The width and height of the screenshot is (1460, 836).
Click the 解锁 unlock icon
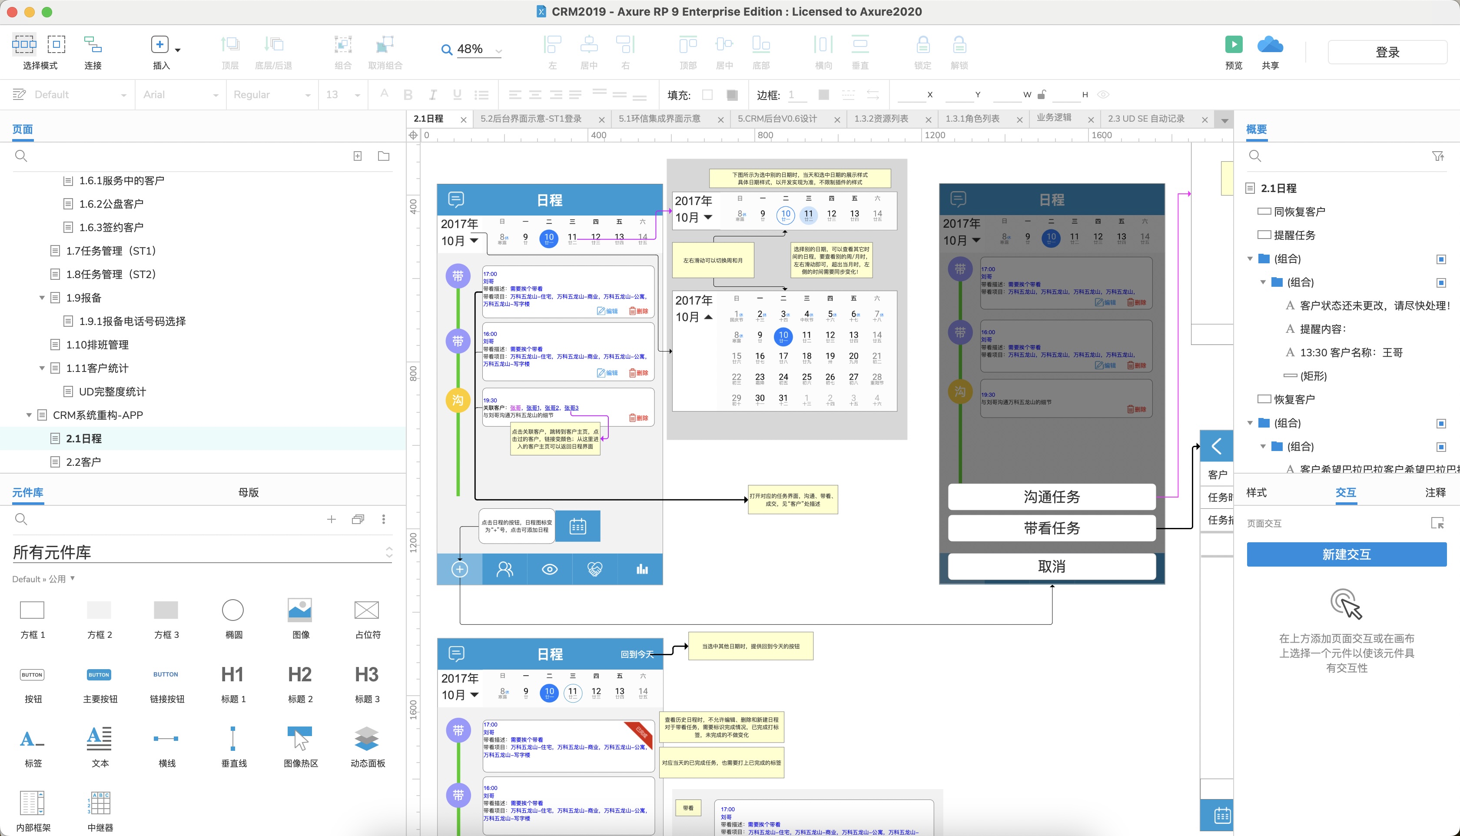click(x=959, y=44)
